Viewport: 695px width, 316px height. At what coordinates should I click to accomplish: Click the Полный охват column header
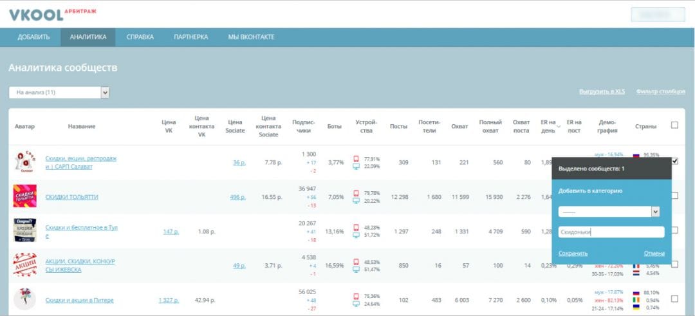490,126
